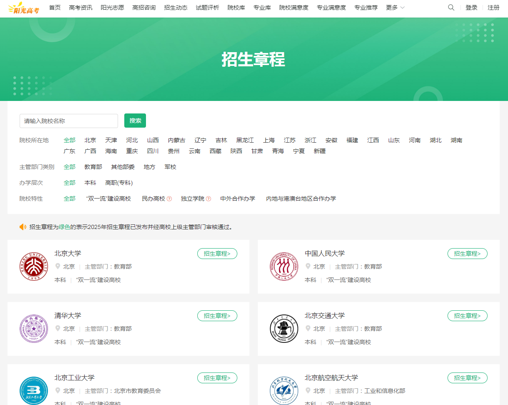
Task: Filter by 中外合作办学
Action: click(x=238, y=199)
